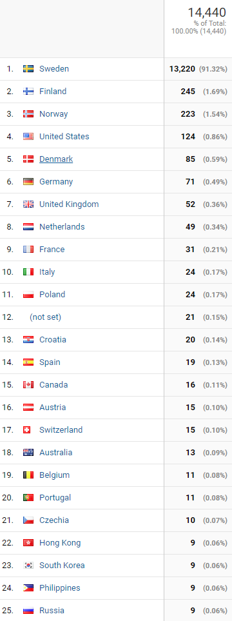The width and height of the screenshot is (232, 621).
Task: Click the Sweden flag icon
Action: click(28, 69)
